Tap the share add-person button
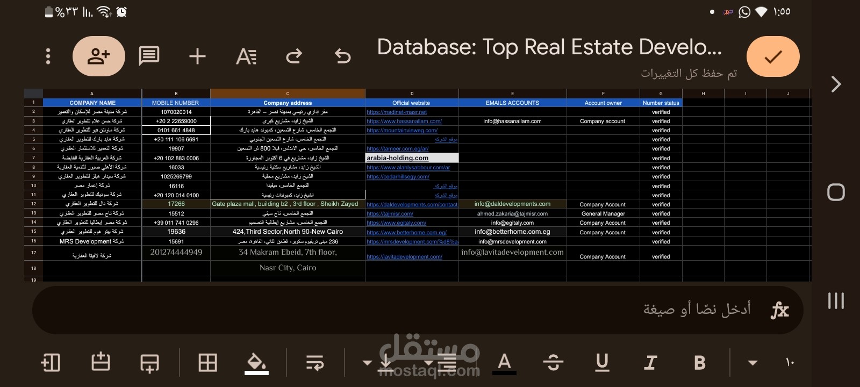 click(x=99, y=56)
